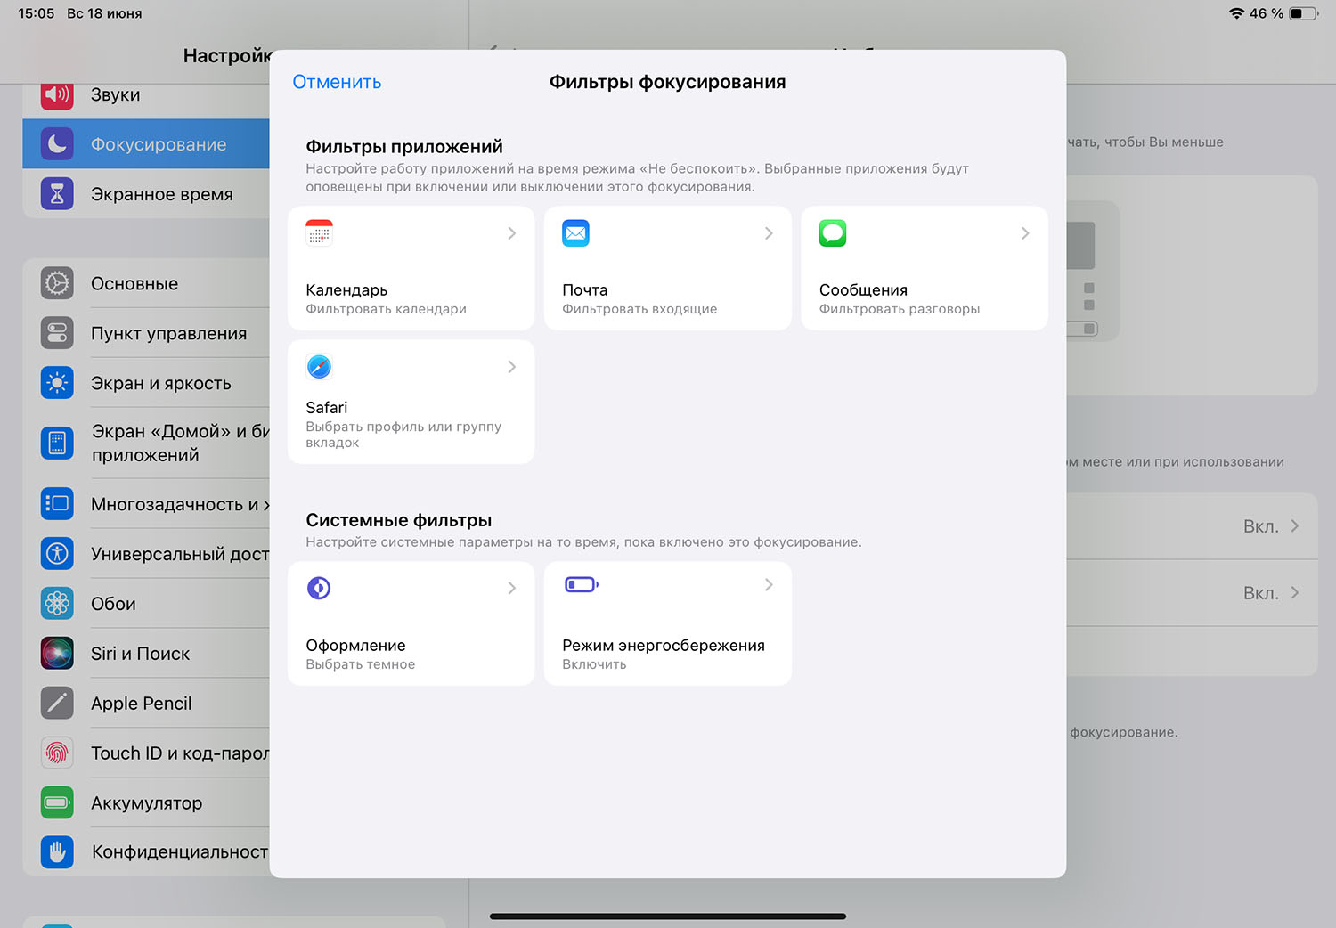Tap the Appearance (Оформление) icon

tap(319, 588)
